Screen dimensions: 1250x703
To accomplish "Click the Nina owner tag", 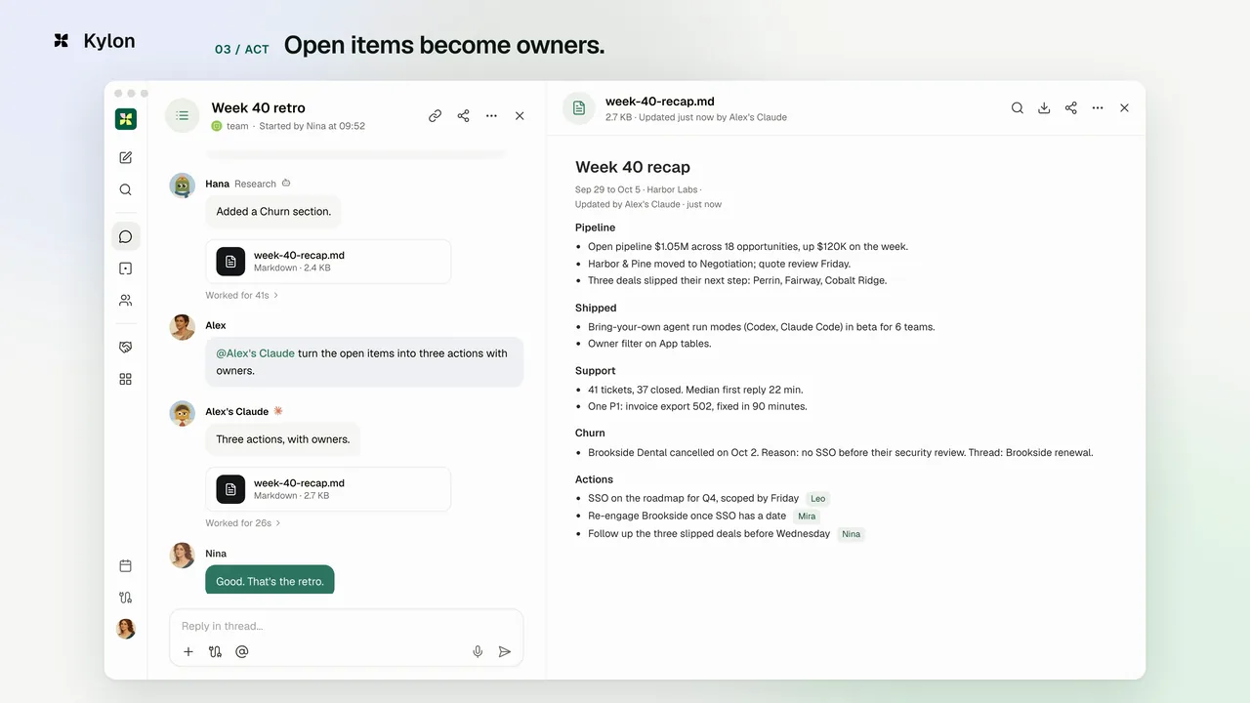I will pyautogui.click(x=852, y=534).
